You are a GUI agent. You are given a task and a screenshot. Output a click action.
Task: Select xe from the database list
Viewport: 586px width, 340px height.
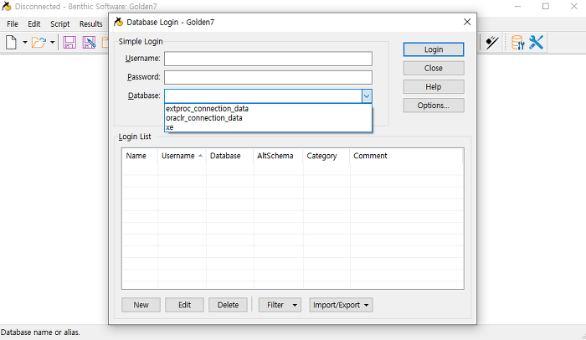(269, 127)
